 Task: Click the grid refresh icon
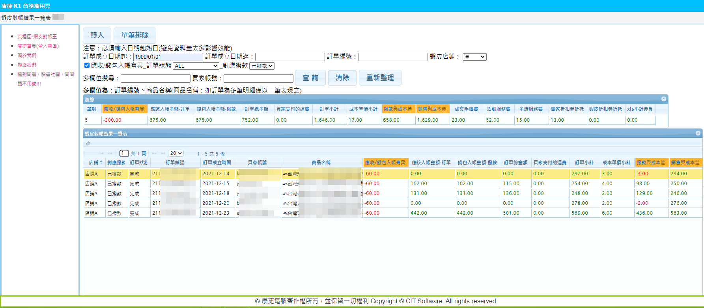88,143
